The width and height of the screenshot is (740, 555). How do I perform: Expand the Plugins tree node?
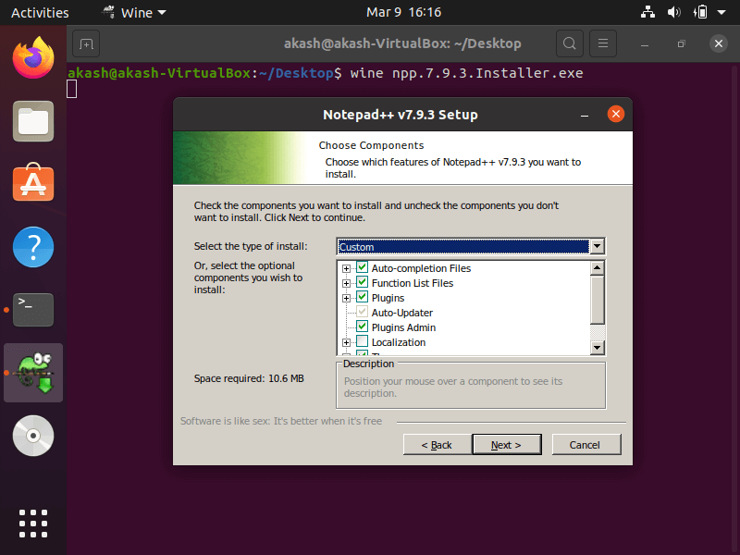tap(346, 298)
